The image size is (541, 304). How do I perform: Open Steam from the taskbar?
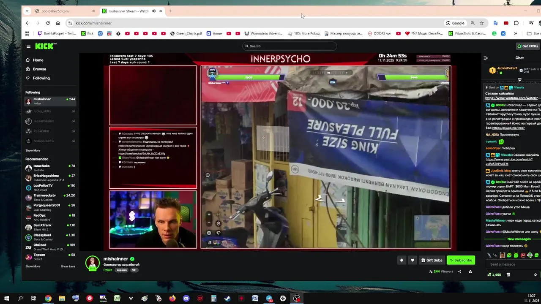227,299
